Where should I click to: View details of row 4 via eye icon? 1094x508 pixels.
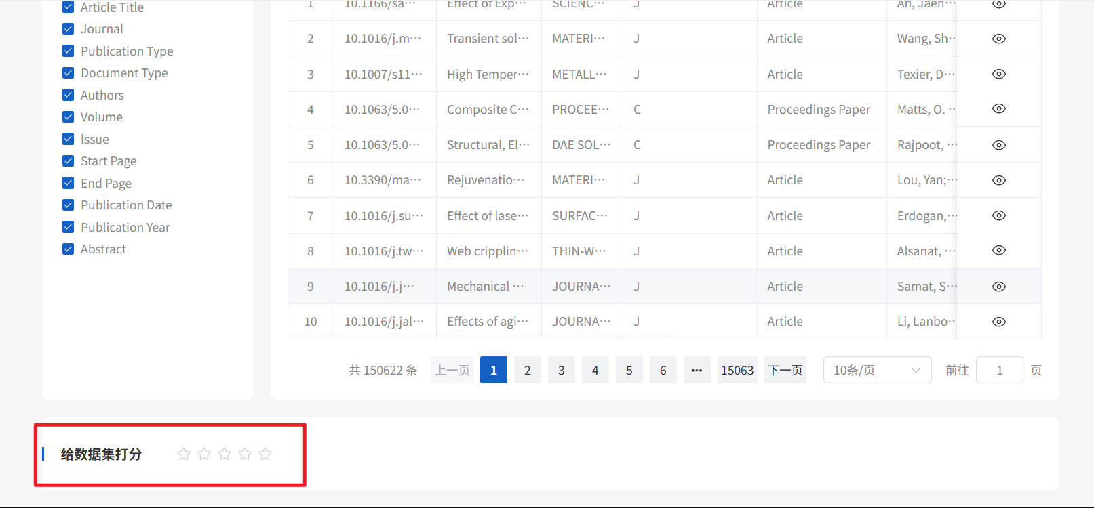pos(998,109)
